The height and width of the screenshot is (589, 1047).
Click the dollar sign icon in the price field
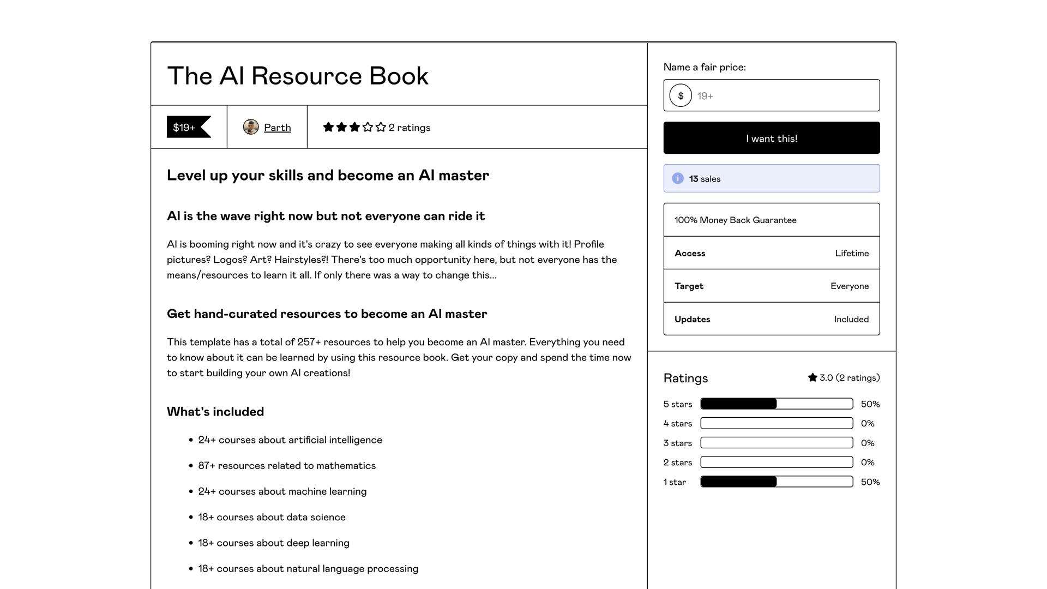[680, 95]
